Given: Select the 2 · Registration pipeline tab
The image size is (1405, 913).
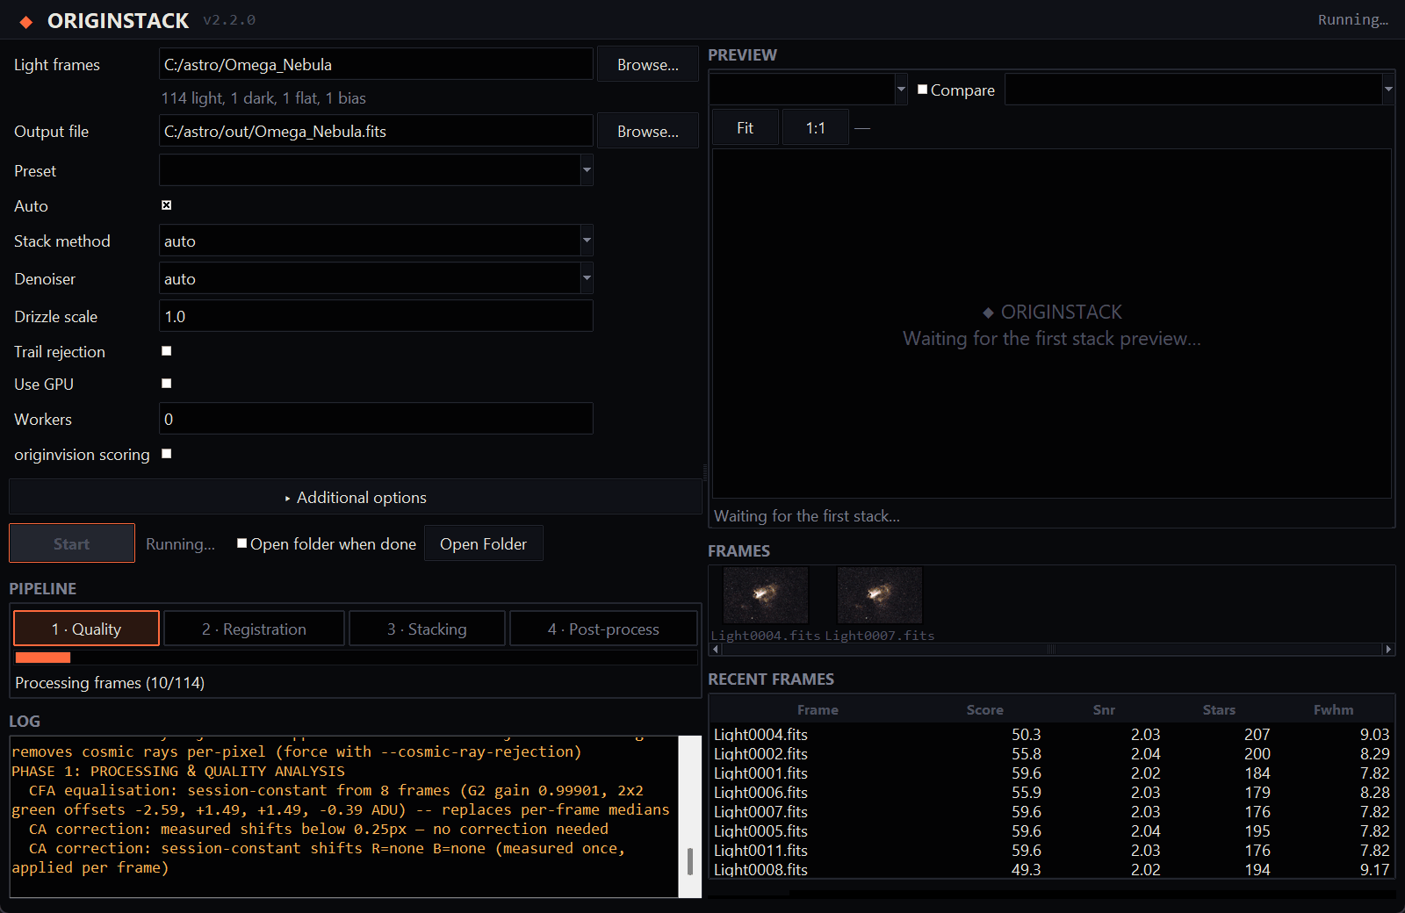Looking at the screenshot, I should 254,629.
